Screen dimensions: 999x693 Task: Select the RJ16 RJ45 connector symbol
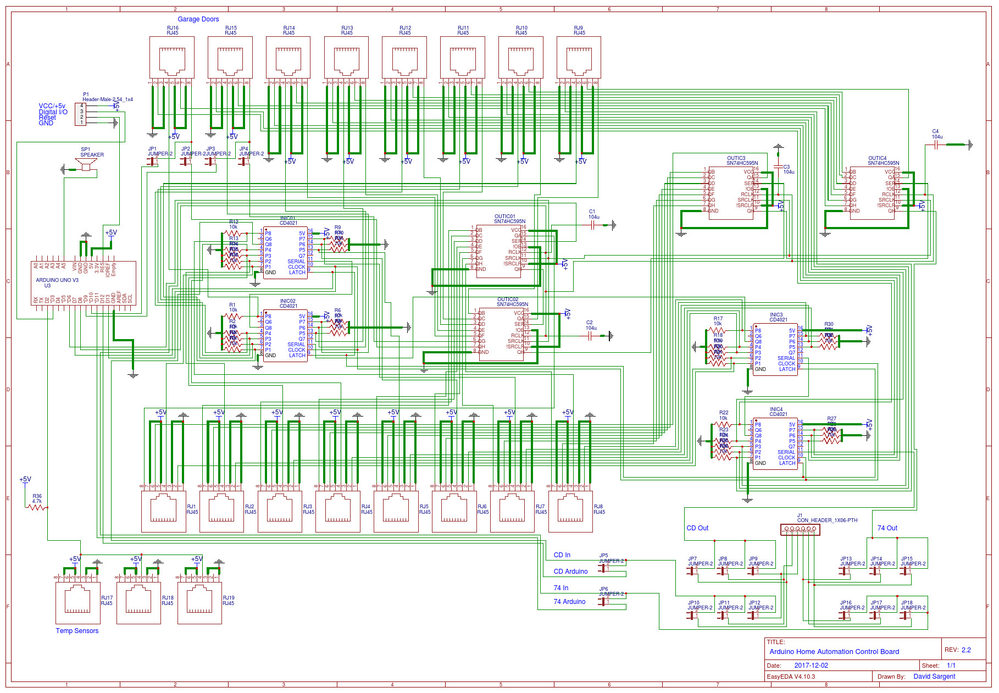pos(172,58)
